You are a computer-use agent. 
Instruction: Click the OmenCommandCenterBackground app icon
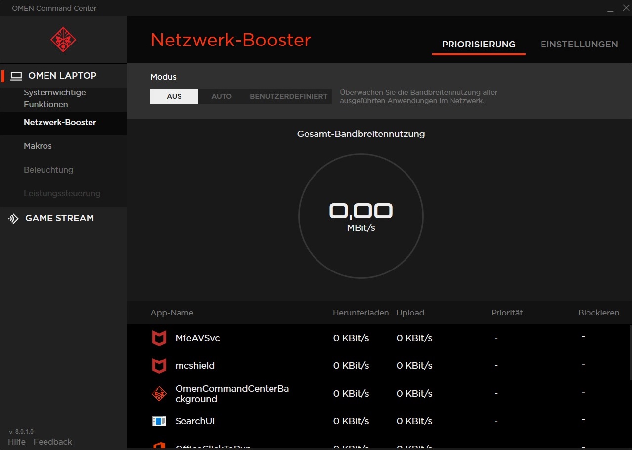click(159, 394)
